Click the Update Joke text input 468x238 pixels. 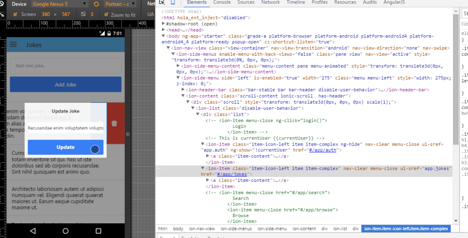(x=65, y=128)
